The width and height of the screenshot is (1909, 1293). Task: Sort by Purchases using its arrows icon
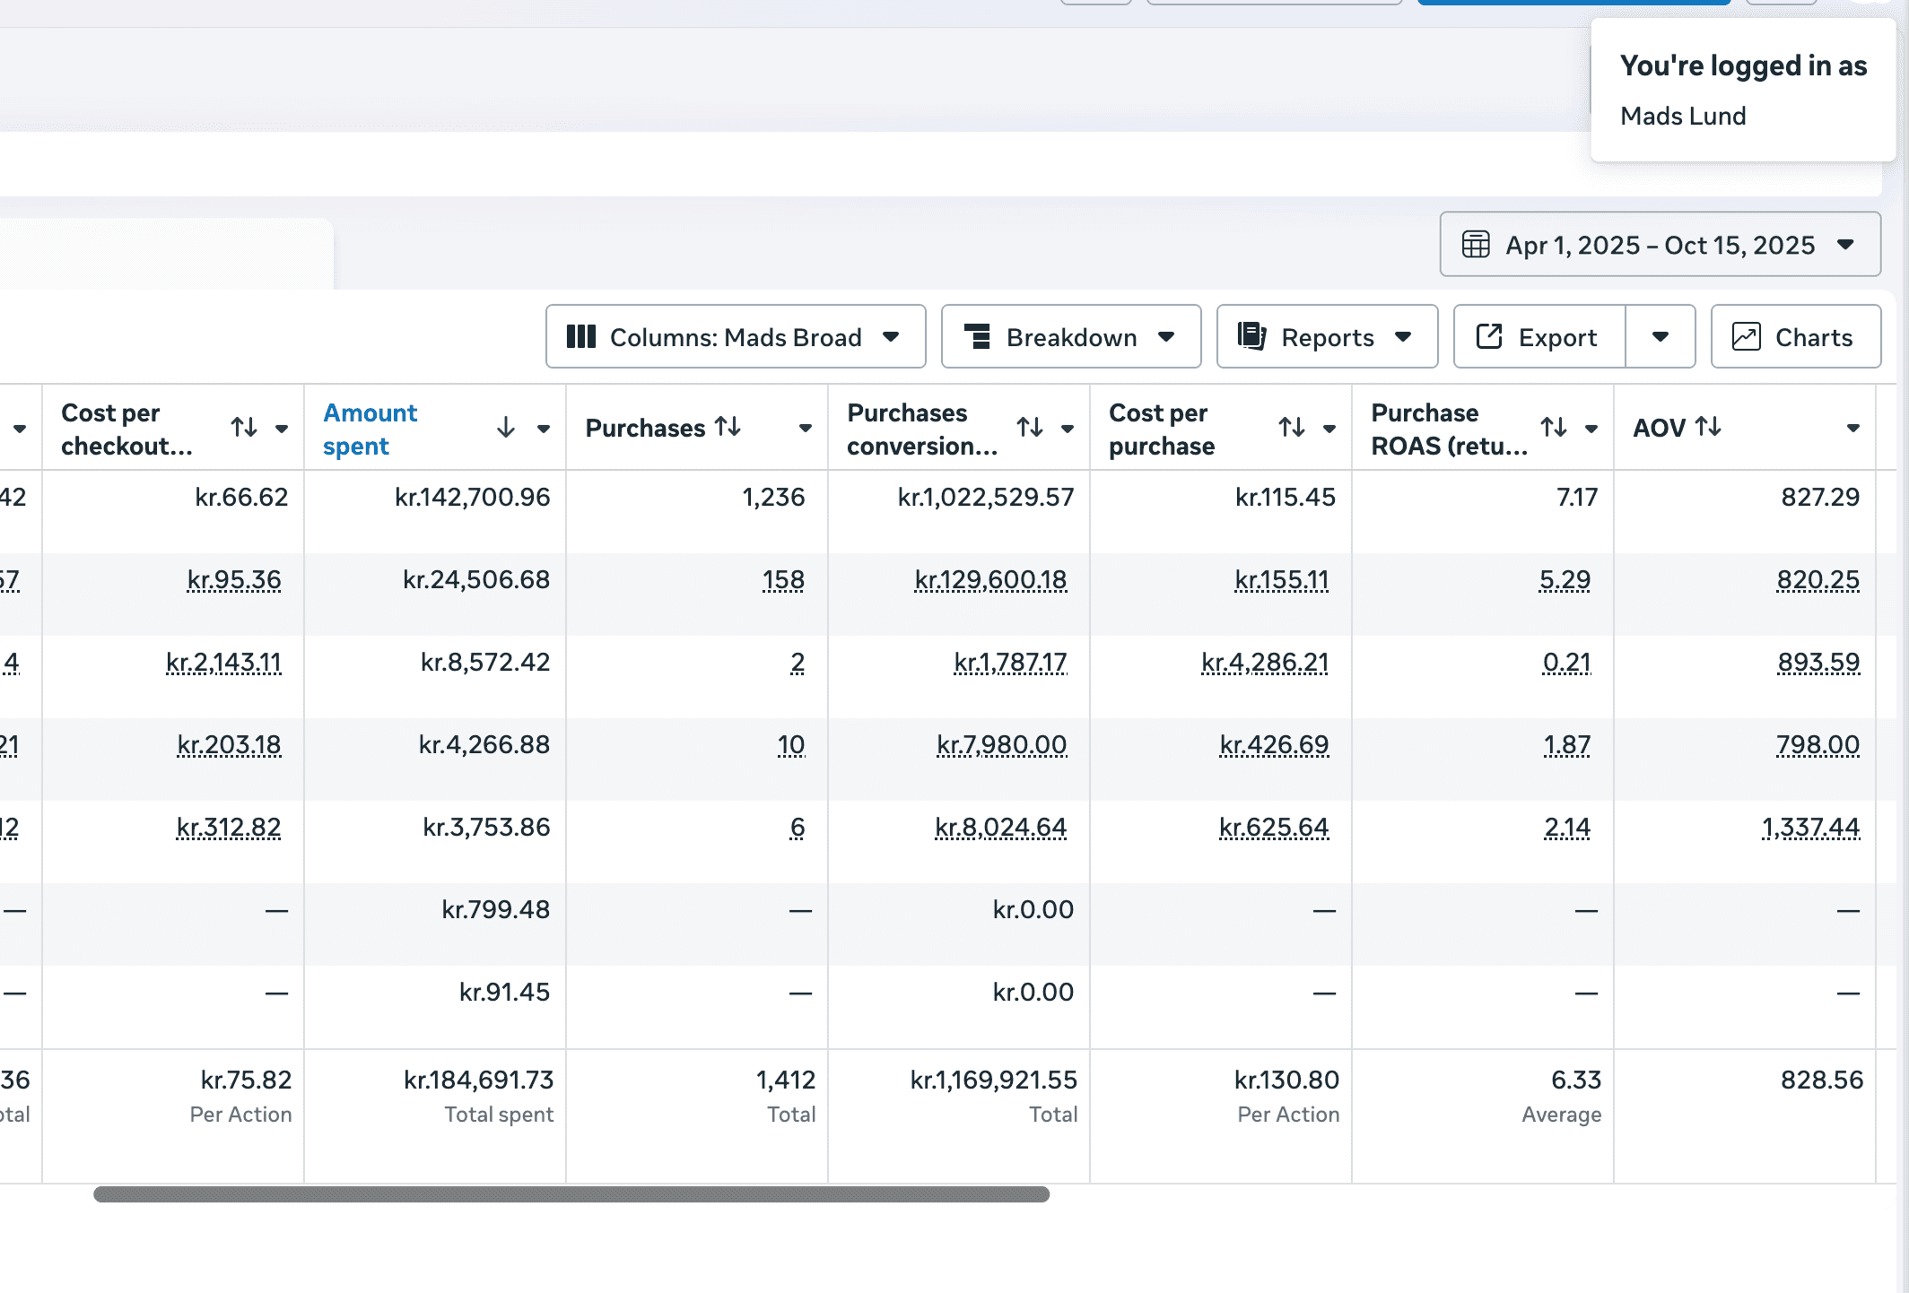tap(728, 427)
